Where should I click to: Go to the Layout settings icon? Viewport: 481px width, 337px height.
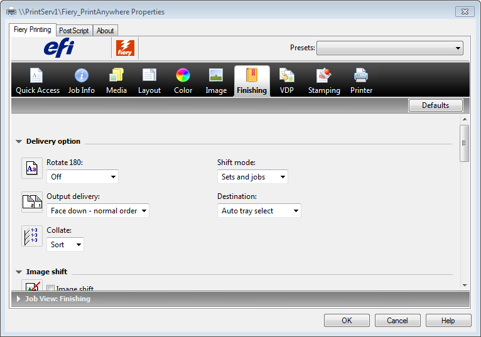tap(149, 76)
